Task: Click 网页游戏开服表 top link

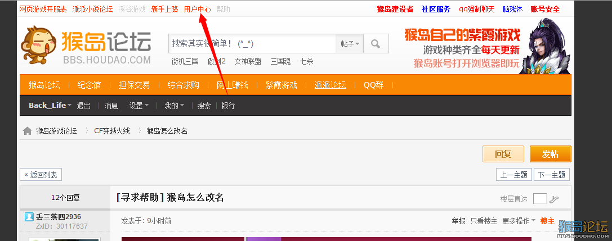Action: pos(43,9)
